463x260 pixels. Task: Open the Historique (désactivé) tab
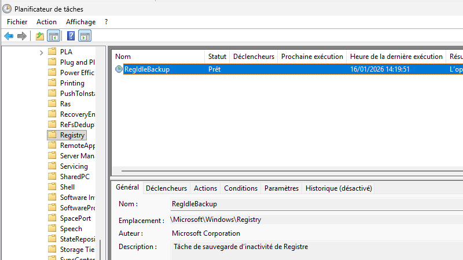coord(339,188)
